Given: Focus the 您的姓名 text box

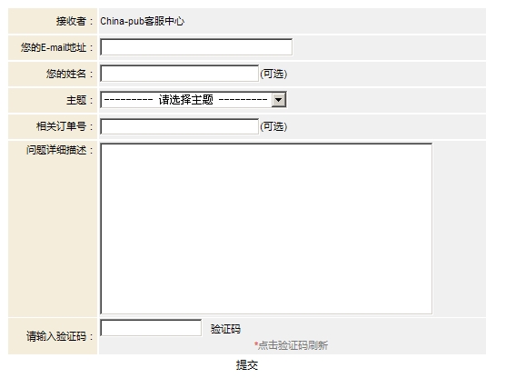Looking at the screenshot, I should point(179,74).
